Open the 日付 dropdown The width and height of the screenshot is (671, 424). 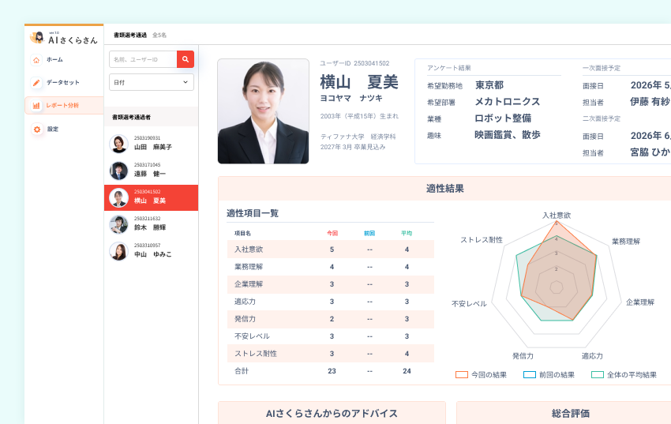click(152, 82)
